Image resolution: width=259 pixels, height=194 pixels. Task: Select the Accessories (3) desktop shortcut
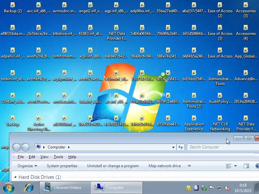click(x=246, y=10)
